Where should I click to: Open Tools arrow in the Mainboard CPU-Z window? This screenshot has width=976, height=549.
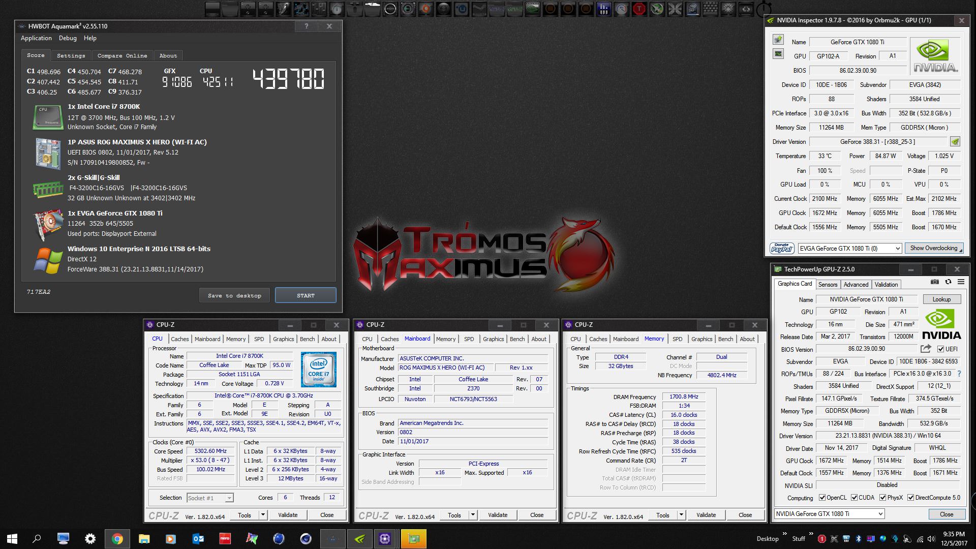pyautogui.click(x=473, y=515)
